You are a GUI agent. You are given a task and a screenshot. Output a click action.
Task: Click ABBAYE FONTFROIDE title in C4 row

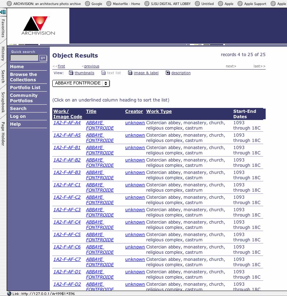[x=100, y=225]
